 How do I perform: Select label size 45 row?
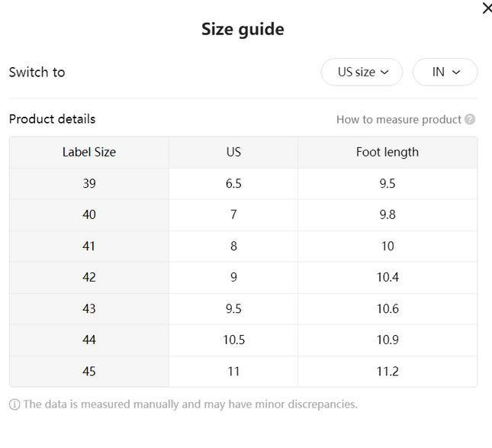[243, 372]
